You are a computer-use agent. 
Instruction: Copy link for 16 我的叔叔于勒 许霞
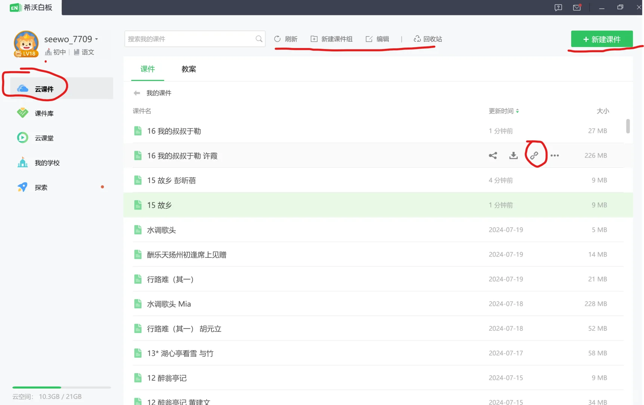534,156
